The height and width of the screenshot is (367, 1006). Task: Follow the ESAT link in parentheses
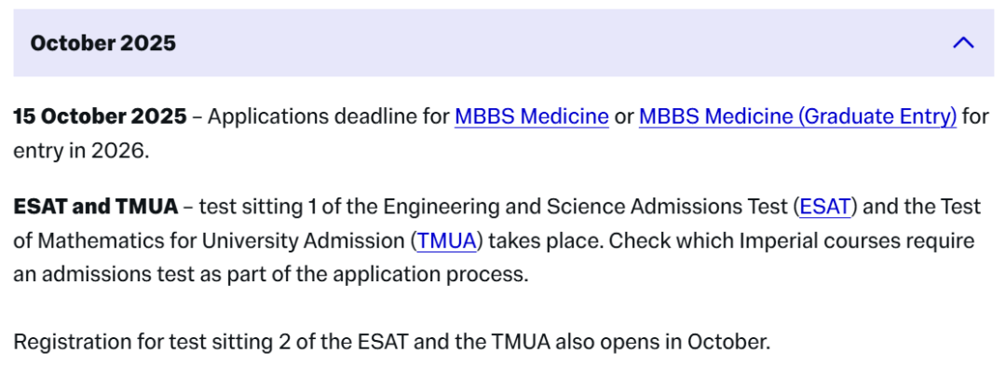click(x=825, y=207)
